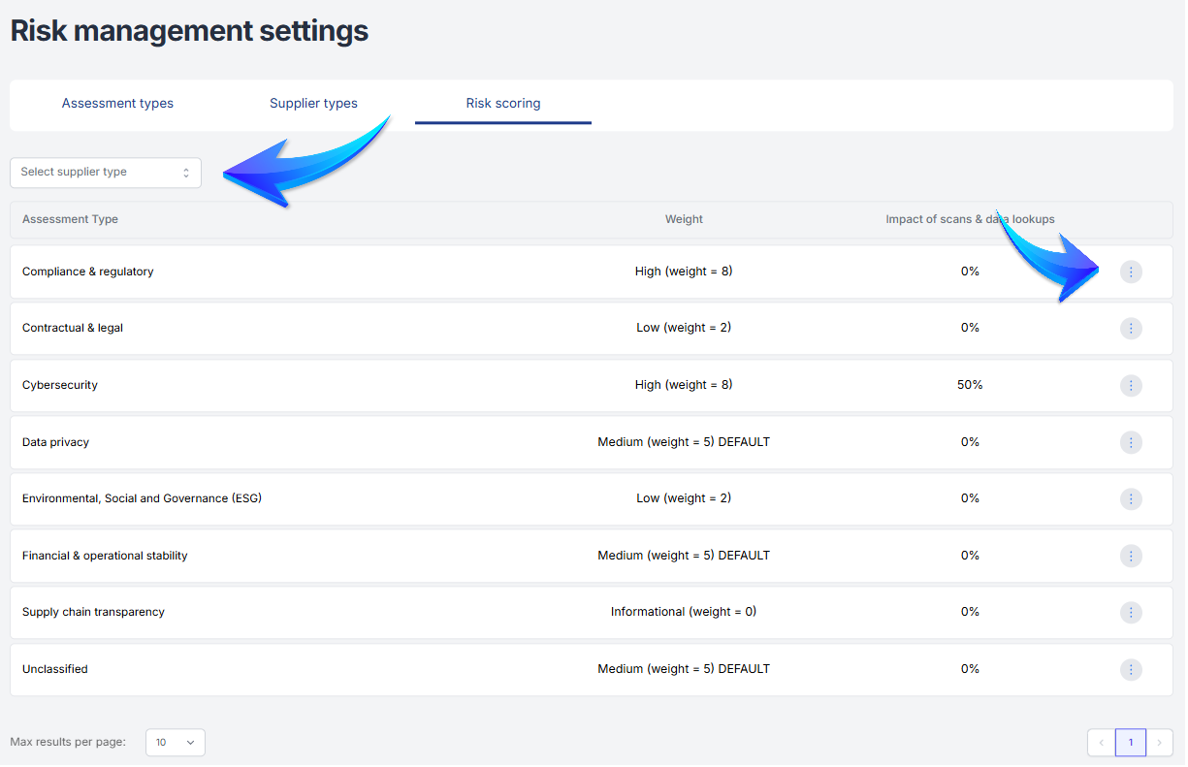Image resolution: width=1188 pixels, height=767 pixels.
Task: Switch to the Assessment types tab
Action: [117, 104]
